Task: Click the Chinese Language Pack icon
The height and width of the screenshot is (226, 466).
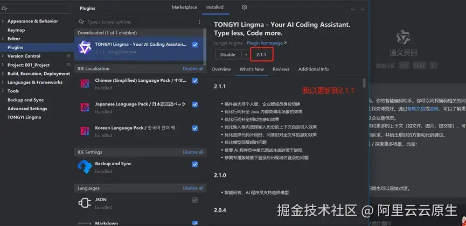Action: [85, 83]
